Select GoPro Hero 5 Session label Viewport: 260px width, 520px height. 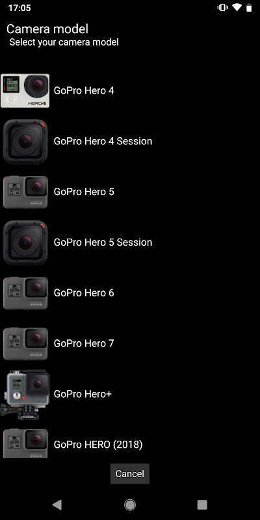point(103,242)
